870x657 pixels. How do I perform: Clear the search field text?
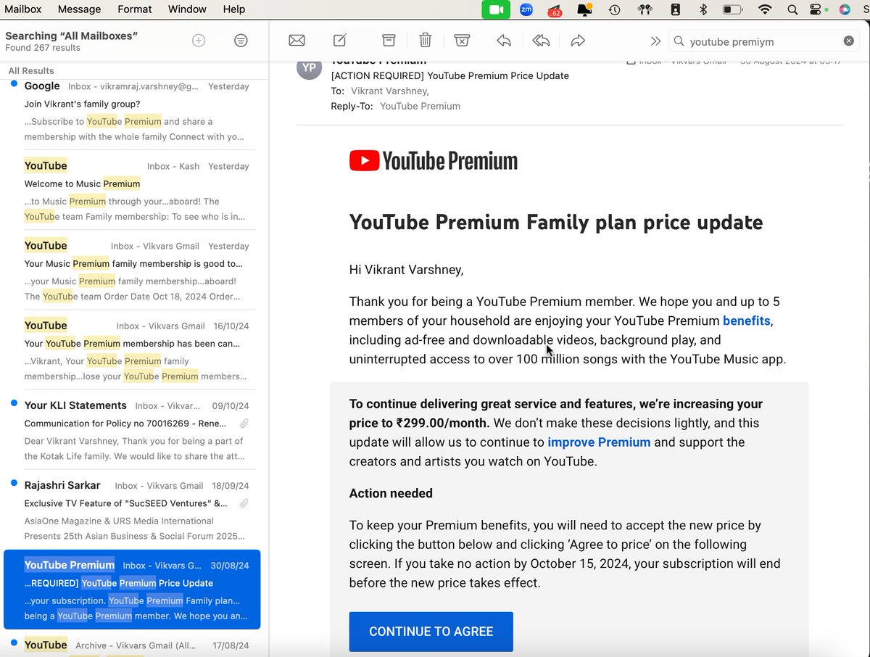click(x=848, y=41)
